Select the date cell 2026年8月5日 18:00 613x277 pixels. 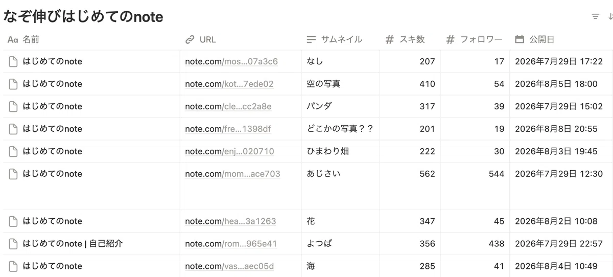(561, 84)
